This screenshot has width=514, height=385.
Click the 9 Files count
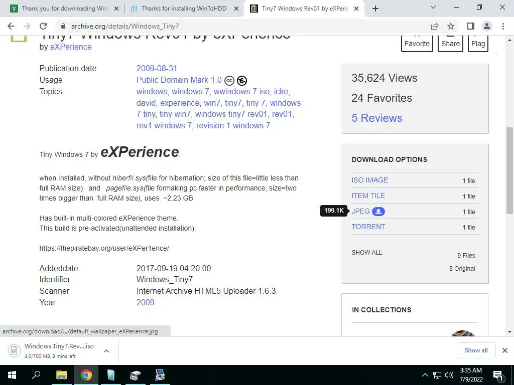coord(466,255)
